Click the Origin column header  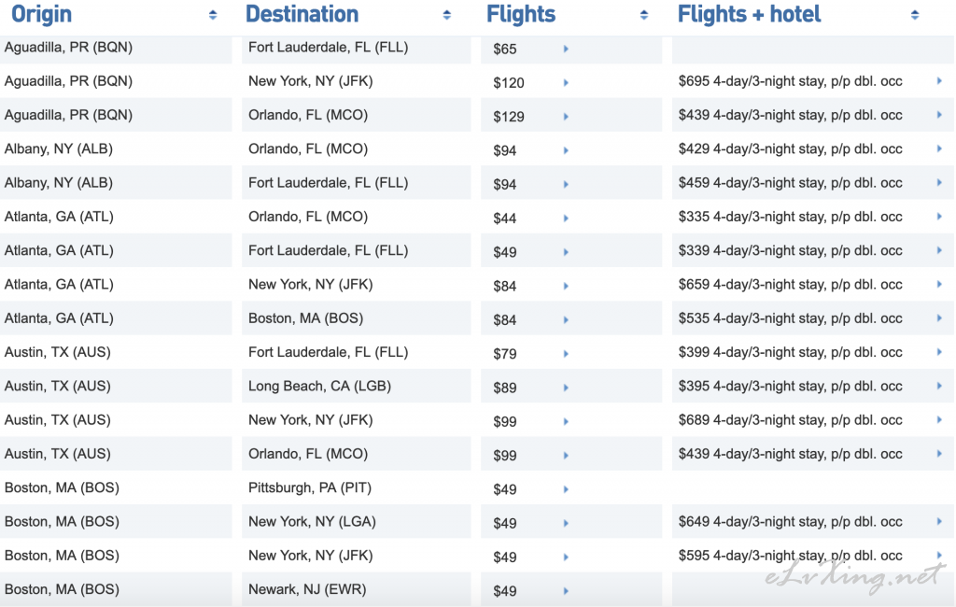pos(41,14)
